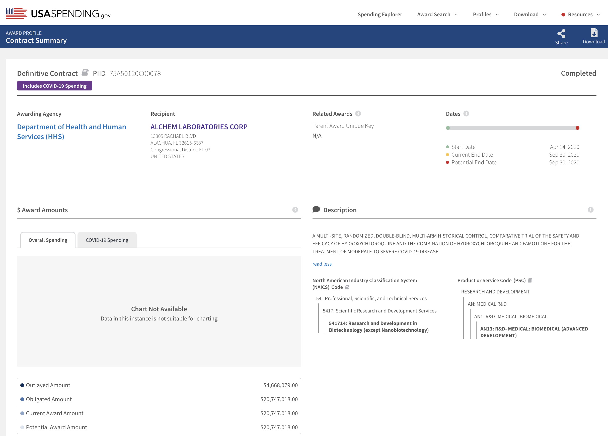The width and height of the screenshot is (608, 436).
Task: Click Congressional District: FL-03 text
Action: tap(180, 149)
